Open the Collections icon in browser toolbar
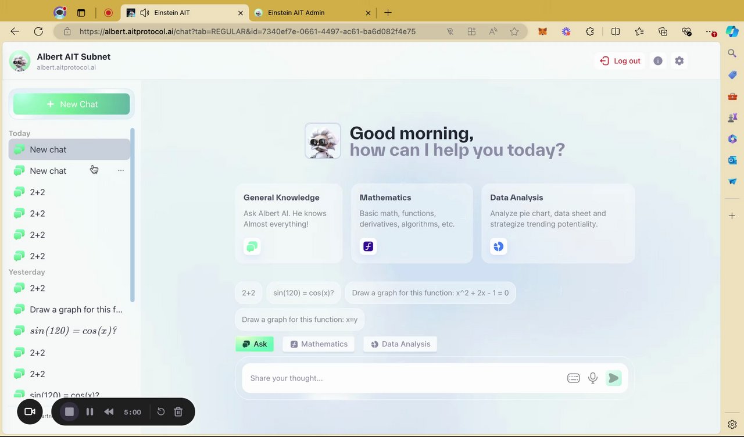The width and height of the screenshot is (744, 437). [663, 31]
